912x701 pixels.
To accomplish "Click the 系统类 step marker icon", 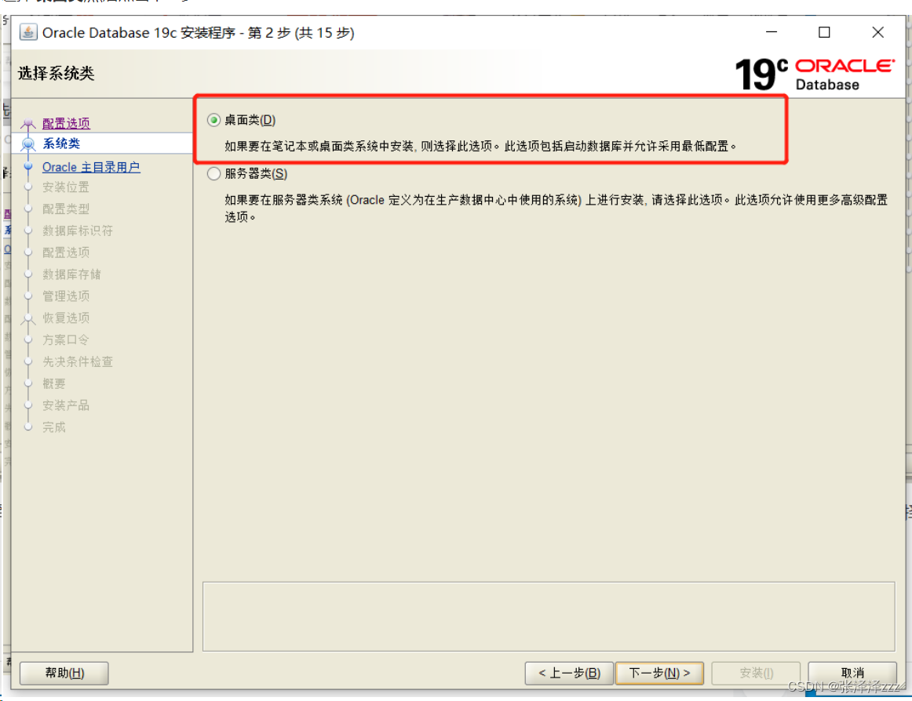I will pos(28,144).
